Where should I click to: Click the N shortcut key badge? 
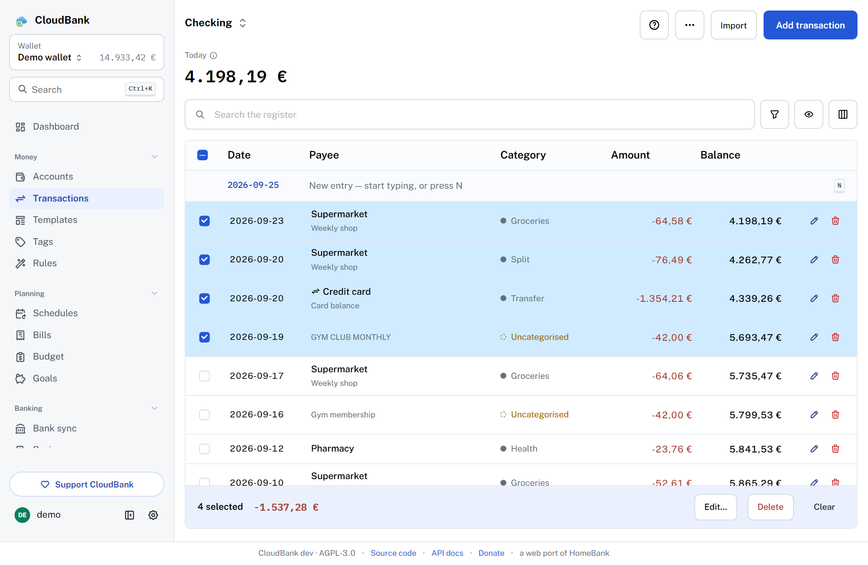click(839, 185)
